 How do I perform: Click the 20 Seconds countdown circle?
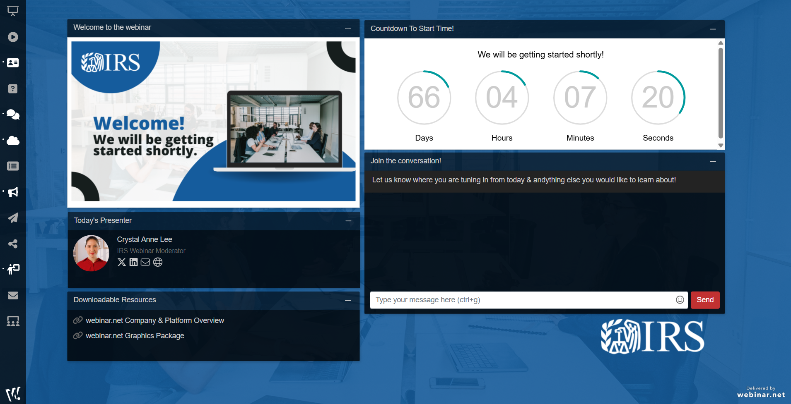658,98
